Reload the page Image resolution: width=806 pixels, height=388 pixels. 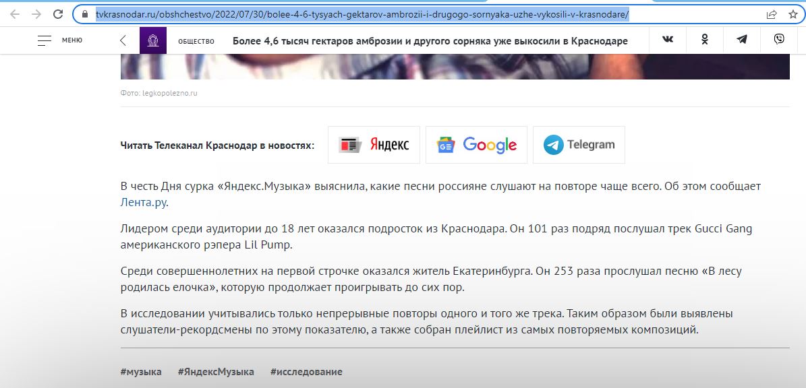pyautogui.click(x=58, y=14)
